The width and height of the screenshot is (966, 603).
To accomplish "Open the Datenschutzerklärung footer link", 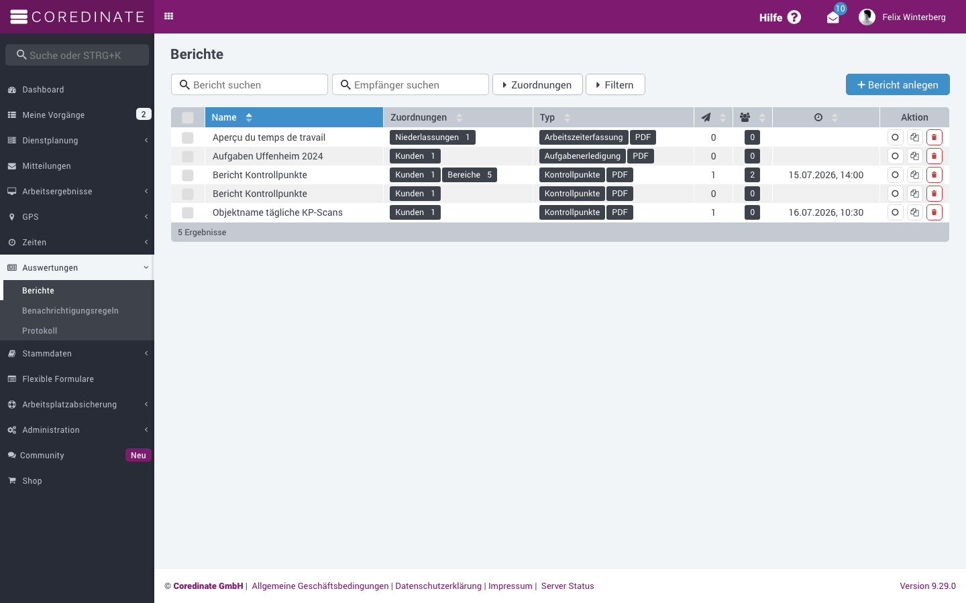I will (x=438, y=586).
